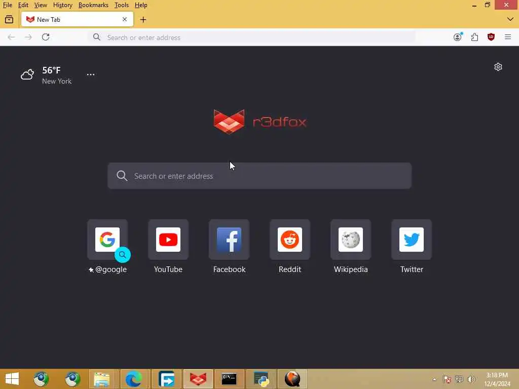Click the New York location label
519x389 pixels.
[x=57, y=81]
